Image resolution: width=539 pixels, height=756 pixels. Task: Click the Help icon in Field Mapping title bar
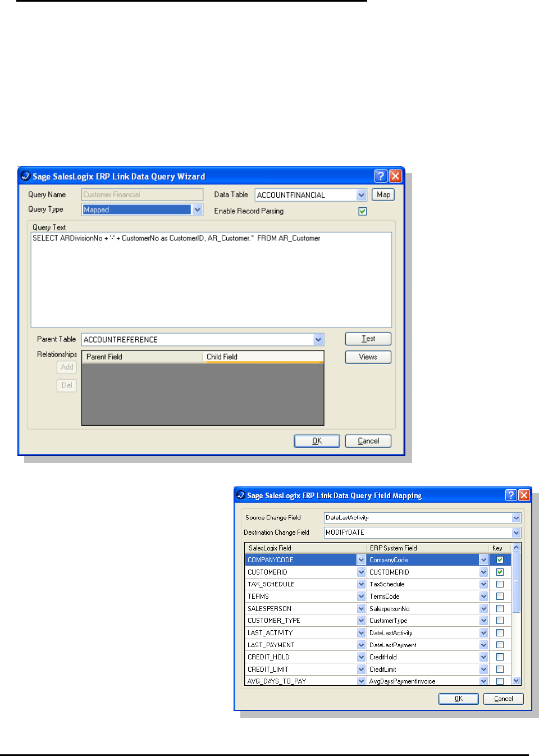tap(510, 495)
